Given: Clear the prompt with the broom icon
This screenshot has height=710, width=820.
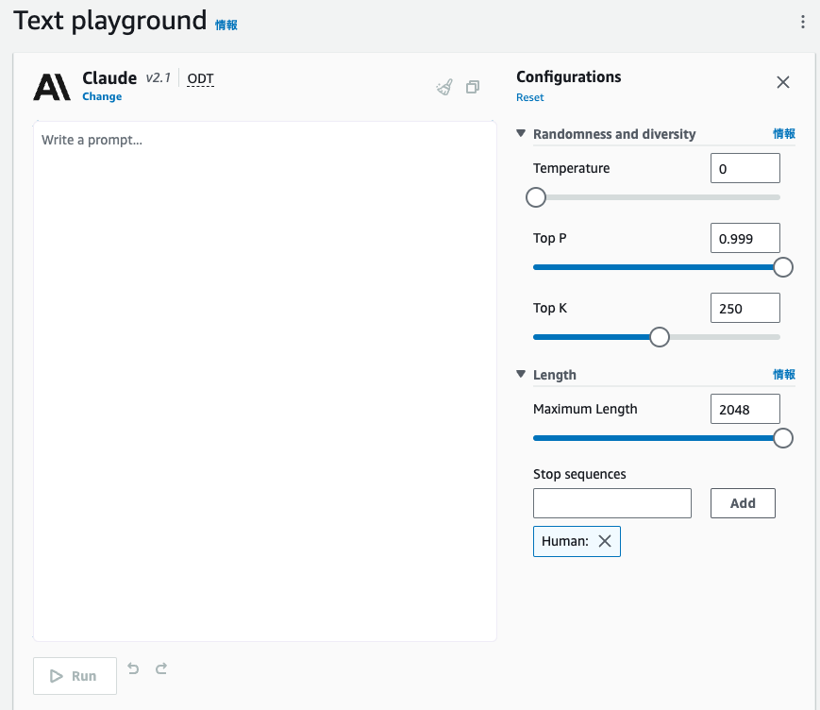Looking at the screenshot, I should click(x=444, y=87).
